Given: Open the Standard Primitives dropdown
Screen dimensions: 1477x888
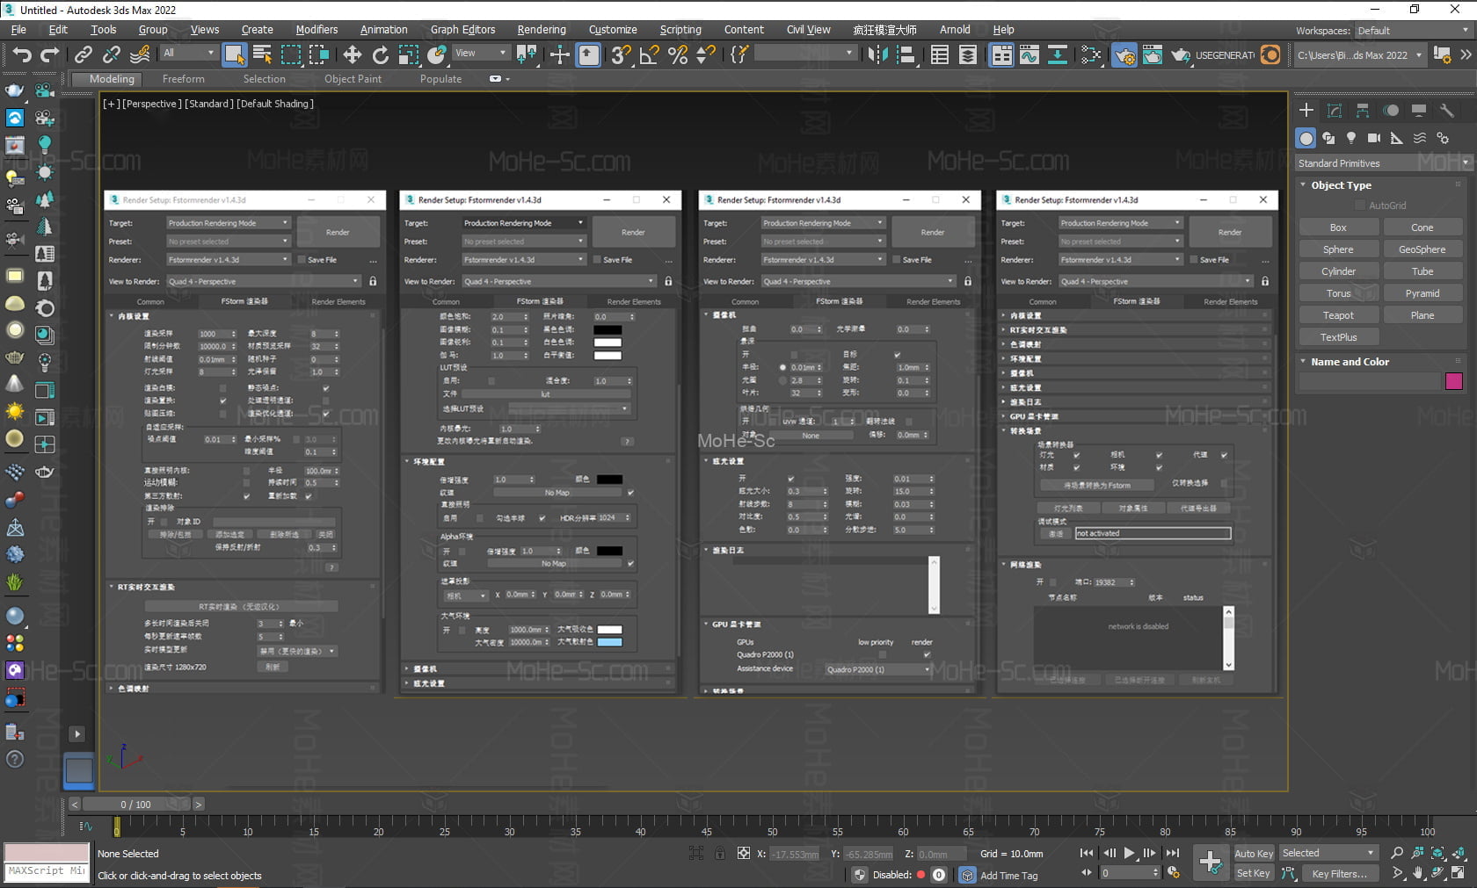Looking at the screenshot, I should coord(1384,163).
